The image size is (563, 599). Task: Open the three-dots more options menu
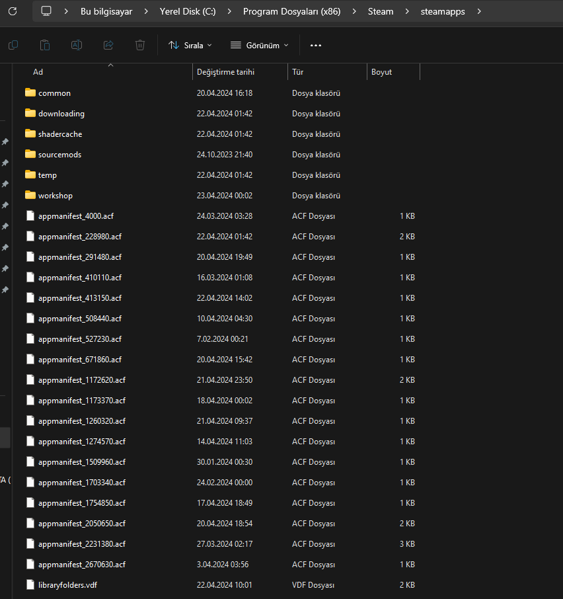[316, 46]
